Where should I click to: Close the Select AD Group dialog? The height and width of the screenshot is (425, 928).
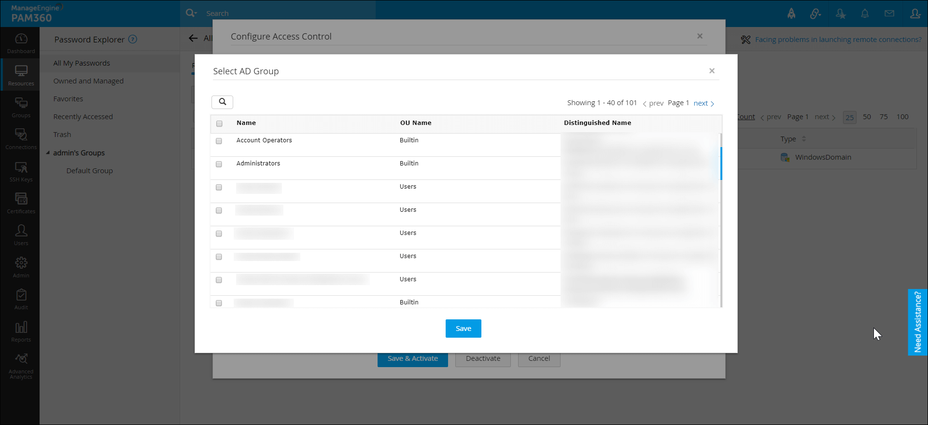(x=712, y=71)
